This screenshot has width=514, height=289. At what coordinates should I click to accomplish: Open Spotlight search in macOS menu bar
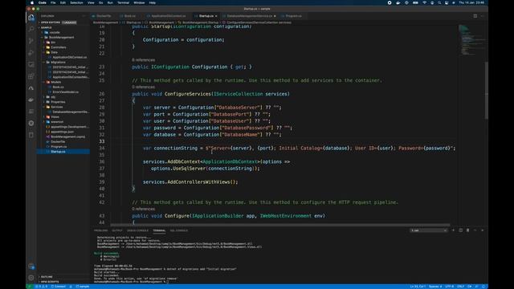(439, 2)
